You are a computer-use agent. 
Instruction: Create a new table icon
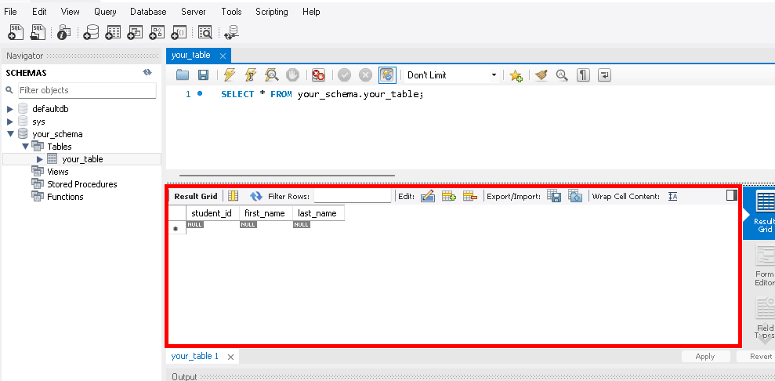coord(113,32)
